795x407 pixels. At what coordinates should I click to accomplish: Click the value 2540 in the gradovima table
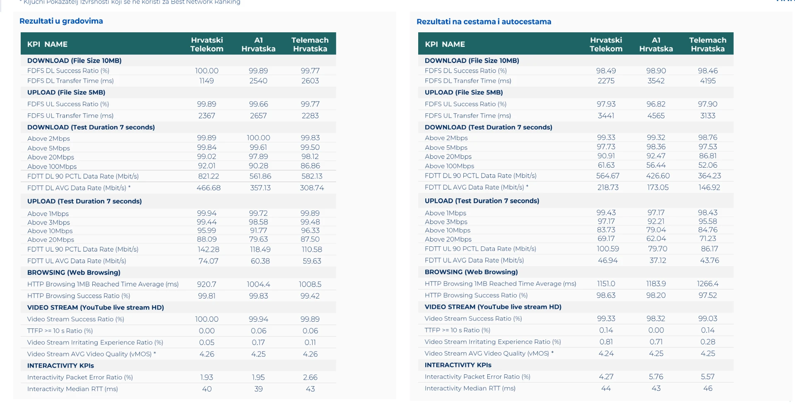(x=258, y=81)
